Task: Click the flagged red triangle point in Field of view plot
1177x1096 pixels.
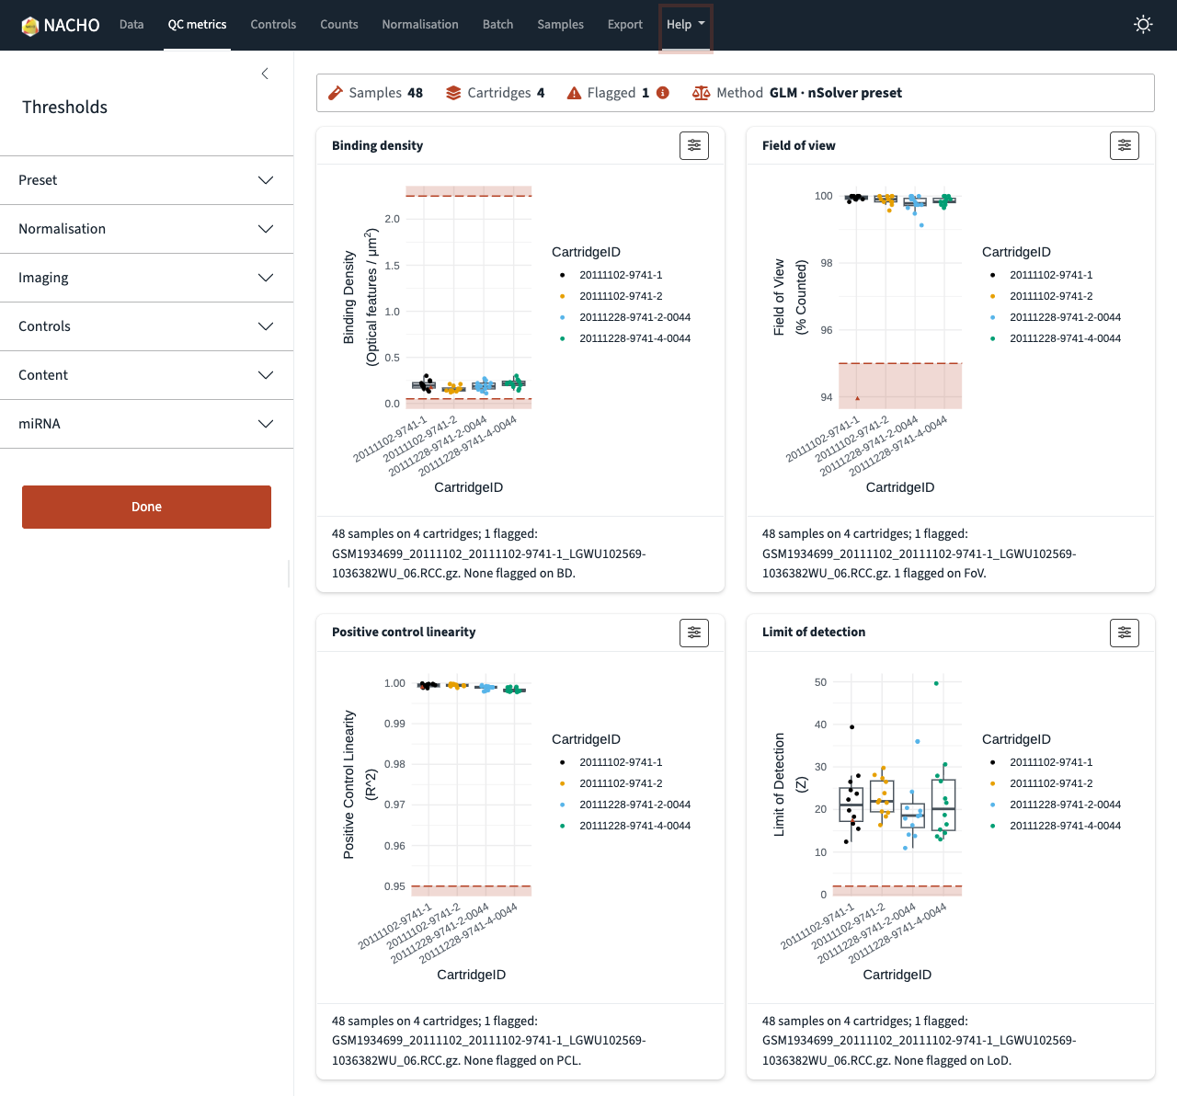Action: [x=857, y=398]
